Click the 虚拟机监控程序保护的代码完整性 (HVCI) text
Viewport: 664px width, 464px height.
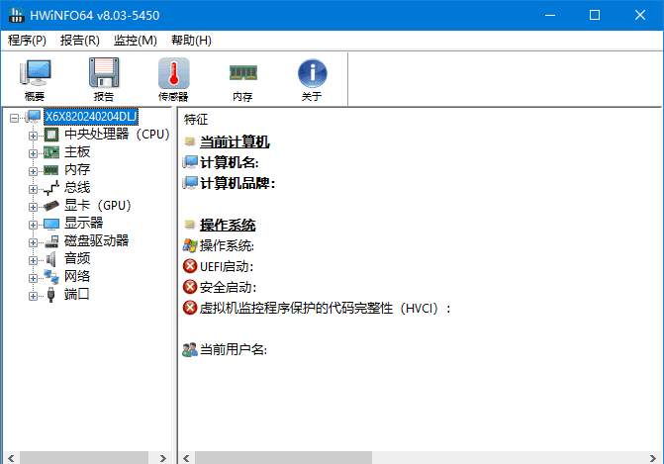click(x=325, y=309)
